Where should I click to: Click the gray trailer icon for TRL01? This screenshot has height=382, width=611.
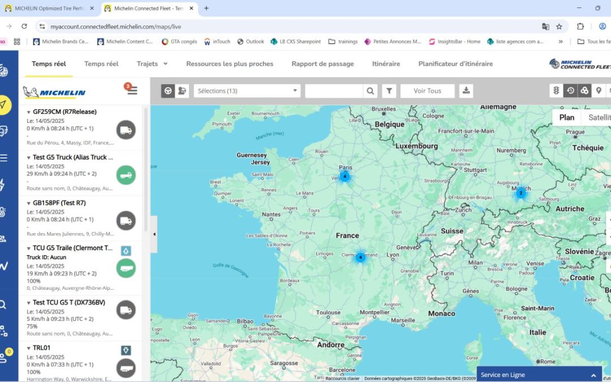click(126, 368)
